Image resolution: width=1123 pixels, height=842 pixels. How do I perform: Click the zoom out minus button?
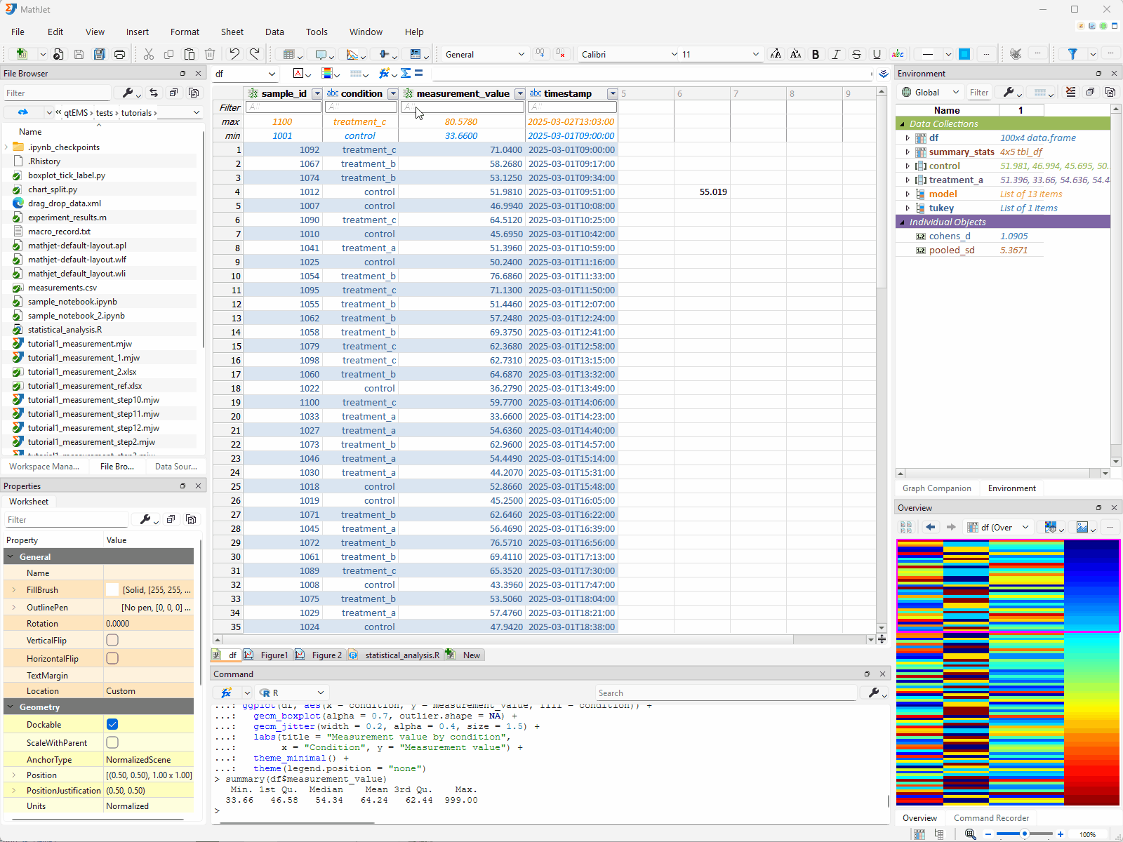pyautogui.click(x=988, y=834)
